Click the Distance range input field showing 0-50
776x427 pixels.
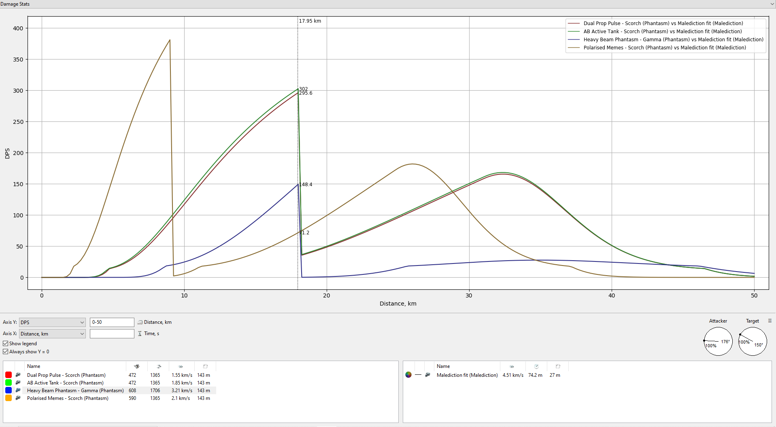tap(112, 322)
